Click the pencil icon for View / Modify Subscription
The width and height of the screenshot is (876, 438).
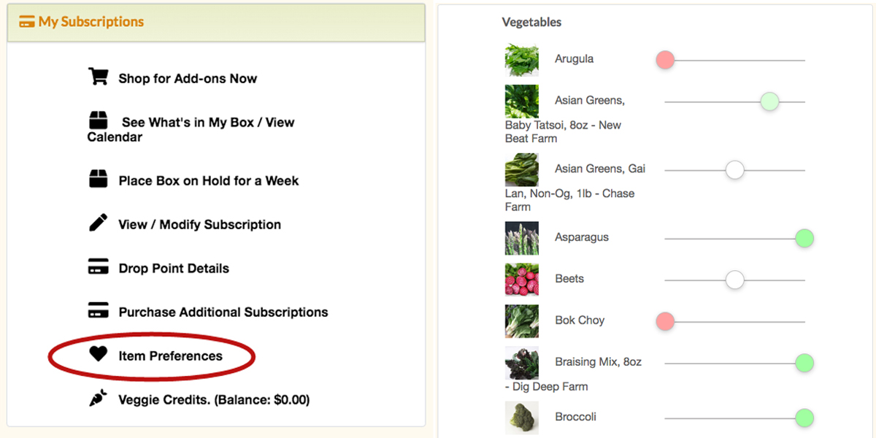(98, 223)
